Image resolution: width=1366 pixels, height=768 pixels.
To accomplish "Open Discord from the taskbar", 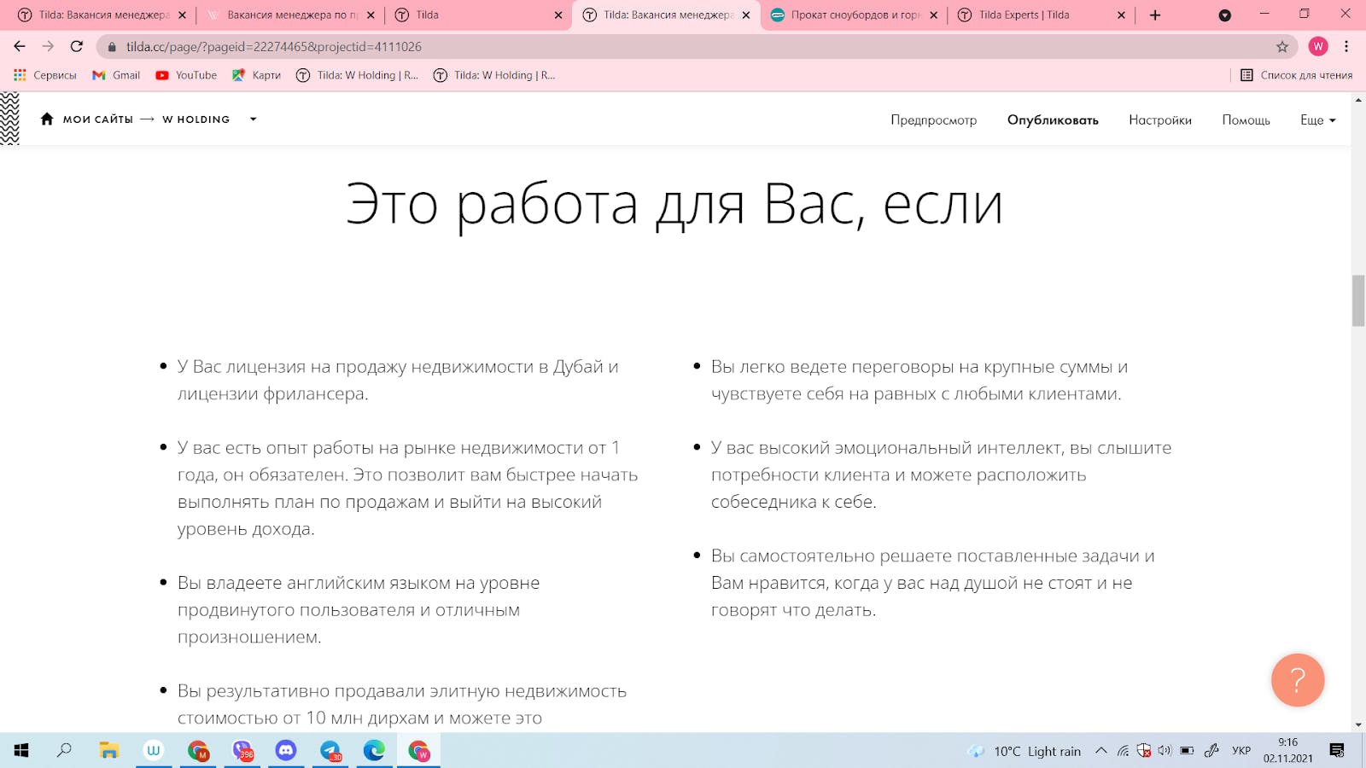I will click(x=286, y=751).
